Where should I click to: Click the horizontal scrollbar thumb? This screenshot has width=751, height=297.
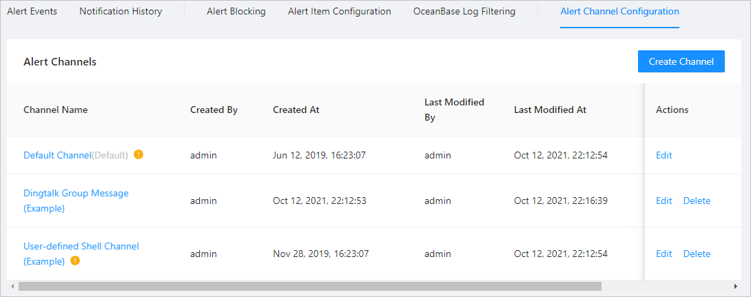[310, 286]
